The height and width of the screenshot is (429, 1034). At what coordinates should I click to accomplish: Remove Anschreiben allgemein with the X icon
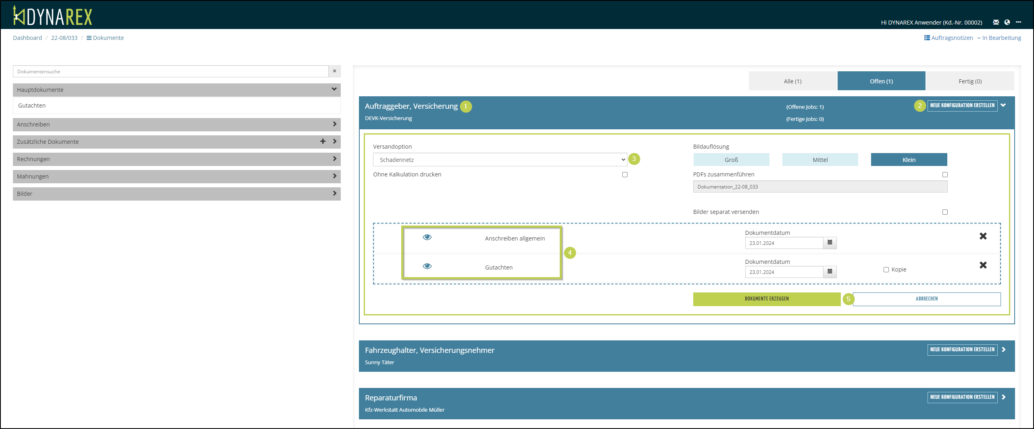[983, 236]
